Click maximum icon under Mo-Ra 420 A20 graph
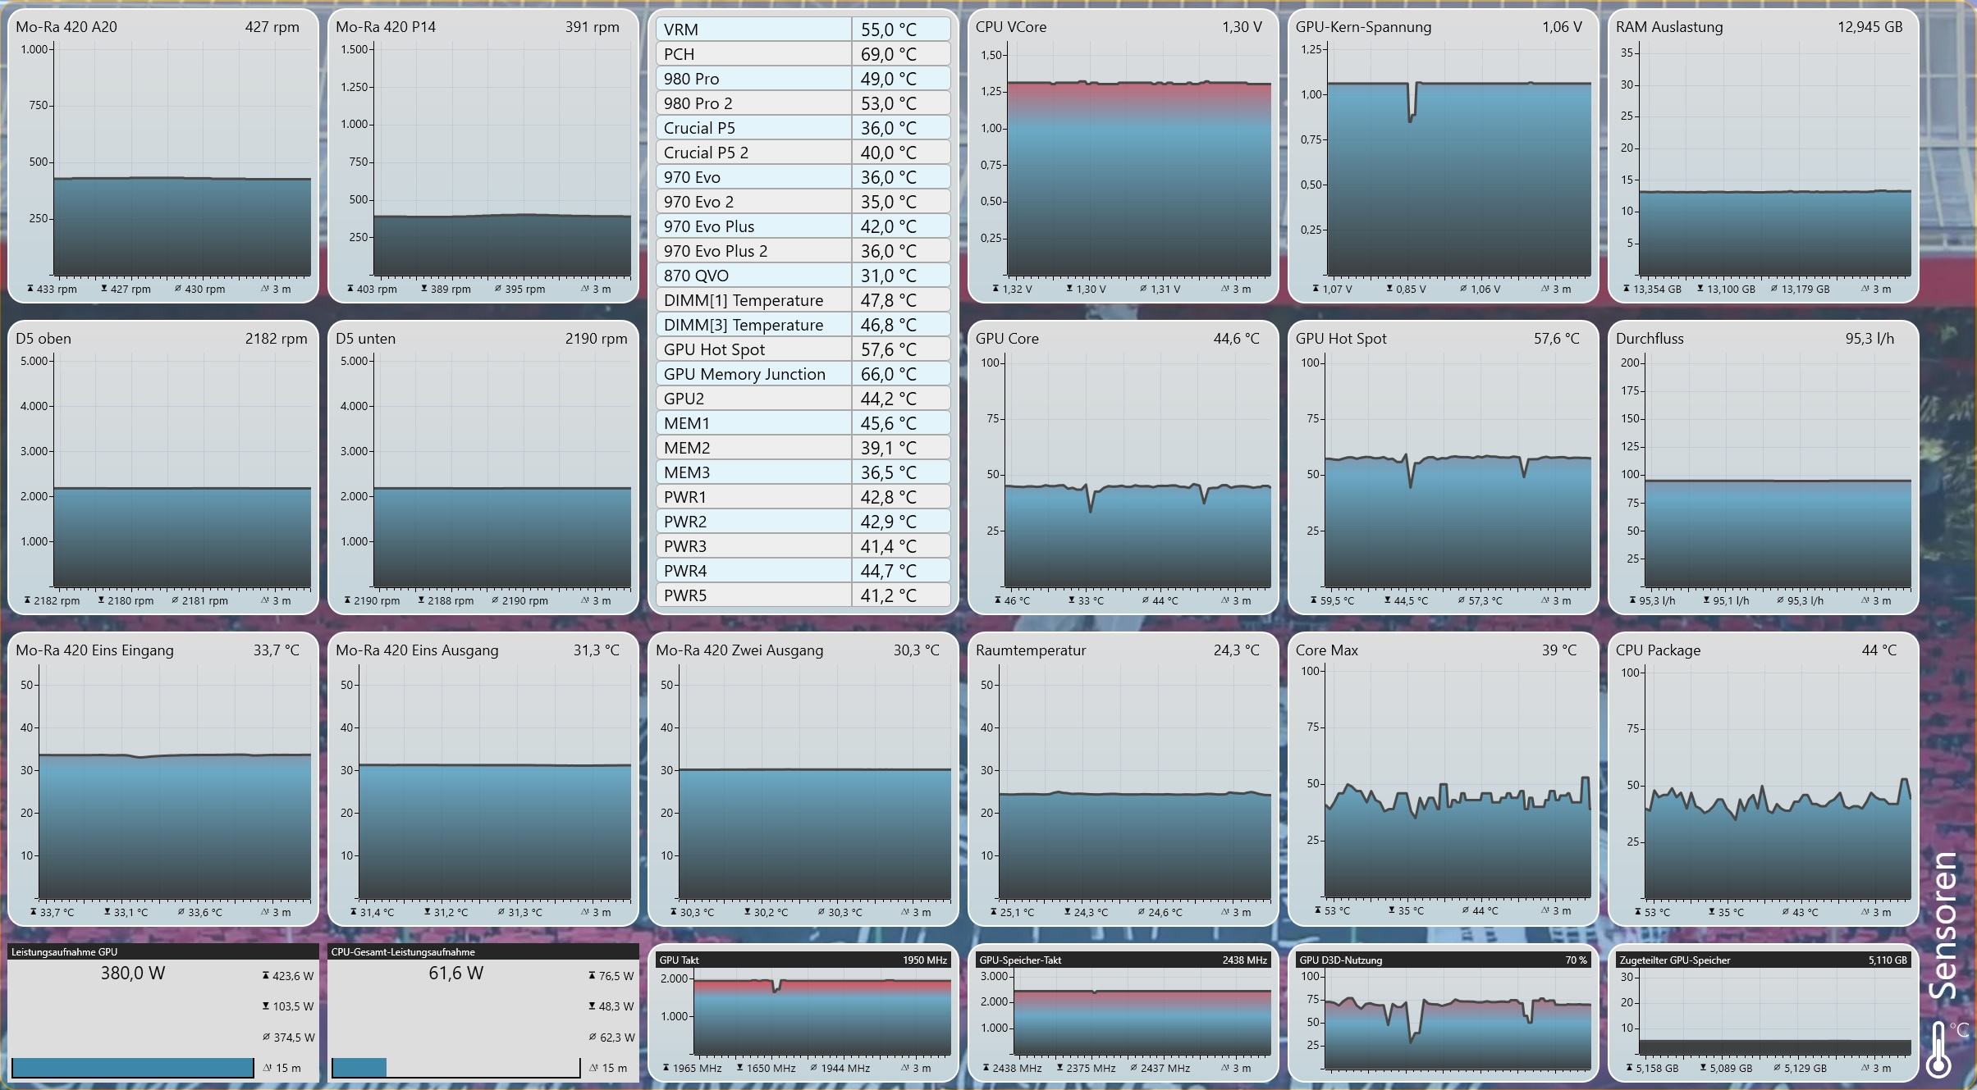Image resolution: width=1977 pixels, height=1090 pixels. coord(30,289)
